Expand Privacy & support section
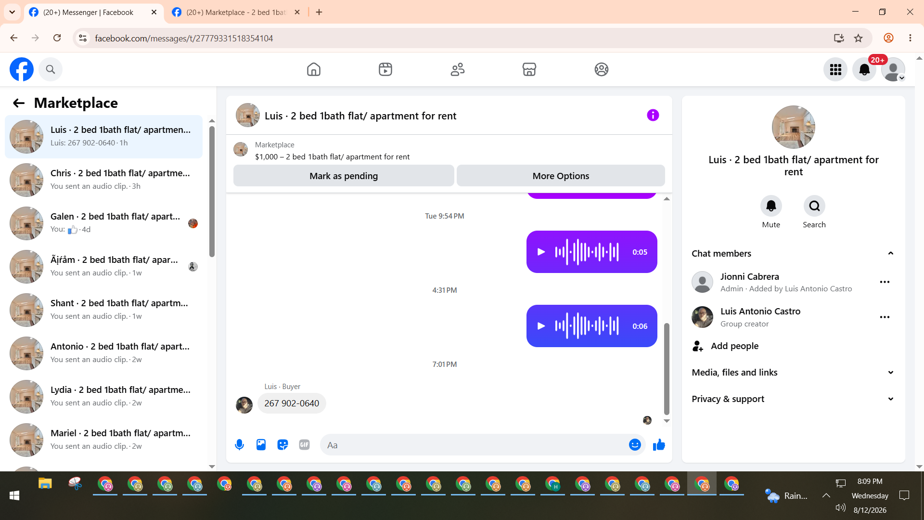 793,399
